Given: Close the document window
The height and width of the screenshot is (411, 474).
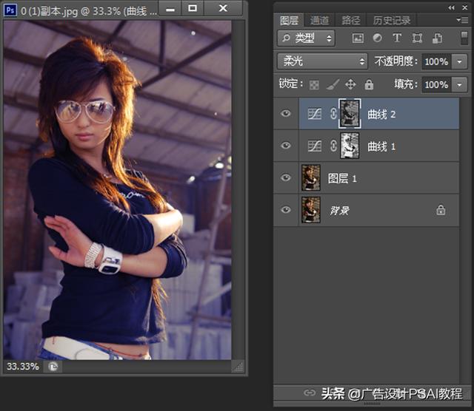Looking at the screenshot, I should tap(223, 8).
